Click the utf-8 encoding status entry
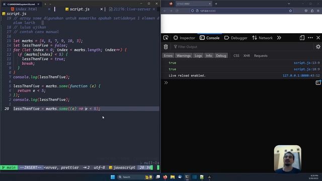 99,167
